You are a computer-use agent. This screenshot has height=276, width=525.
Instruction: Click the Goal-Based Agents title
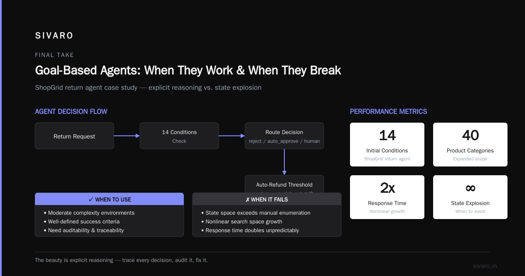pos(188,71)
